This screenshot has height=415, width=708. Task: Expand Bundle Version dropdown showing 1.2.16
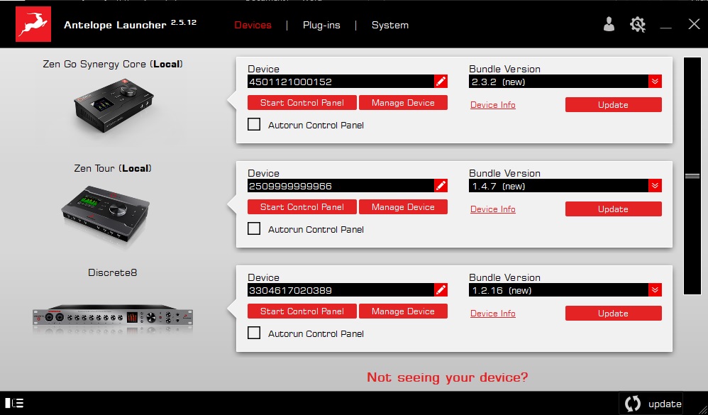click(x=655, y=290)
